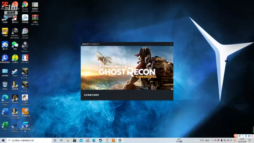254x143 pixels.
Task: Open the taskbar clock and calendar
Action: (x=242, y=140)
